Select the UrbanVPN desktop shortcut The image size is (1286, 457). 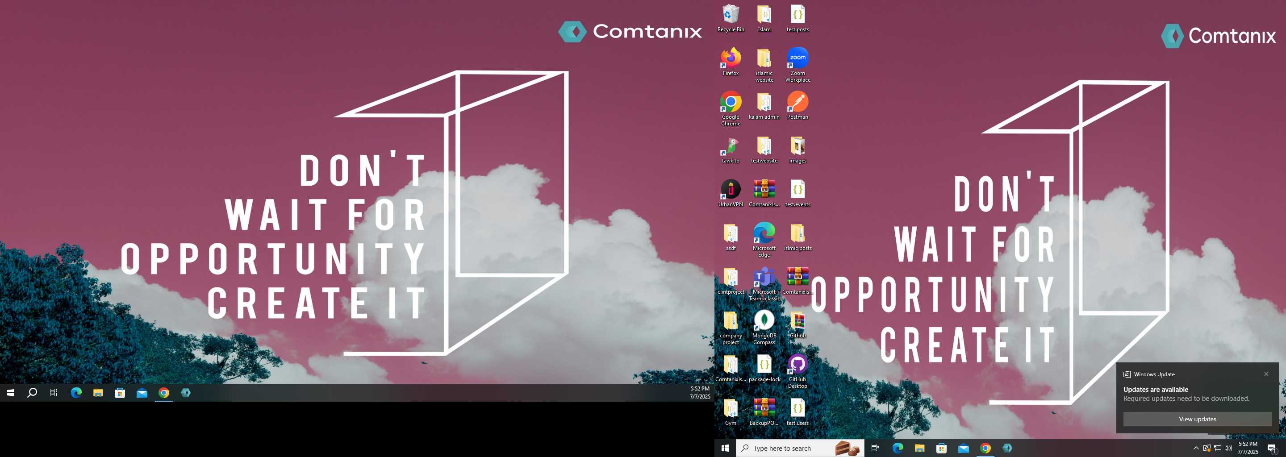point(731,193)
